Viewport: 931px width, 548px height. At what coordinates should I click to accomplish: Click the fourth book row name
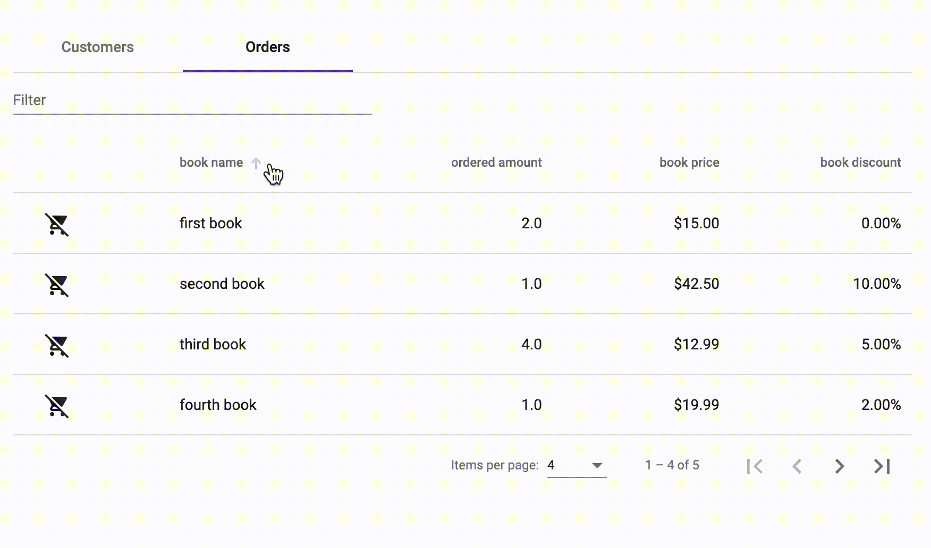coord(218,405)
